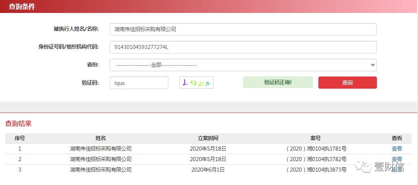Click the 姓名 column header
Viewport: 418px width, 185px height.
point(101,138)
